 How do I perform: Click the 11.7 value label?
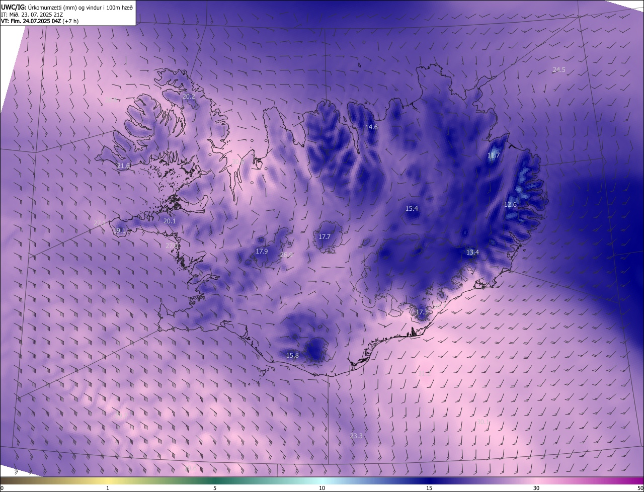(x=494, y=156)
